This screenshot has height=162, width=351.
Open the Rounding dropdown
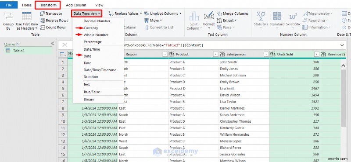[315, 21]
